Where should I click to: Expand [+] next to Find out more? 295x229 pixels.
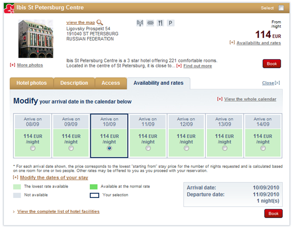[179, 66]
